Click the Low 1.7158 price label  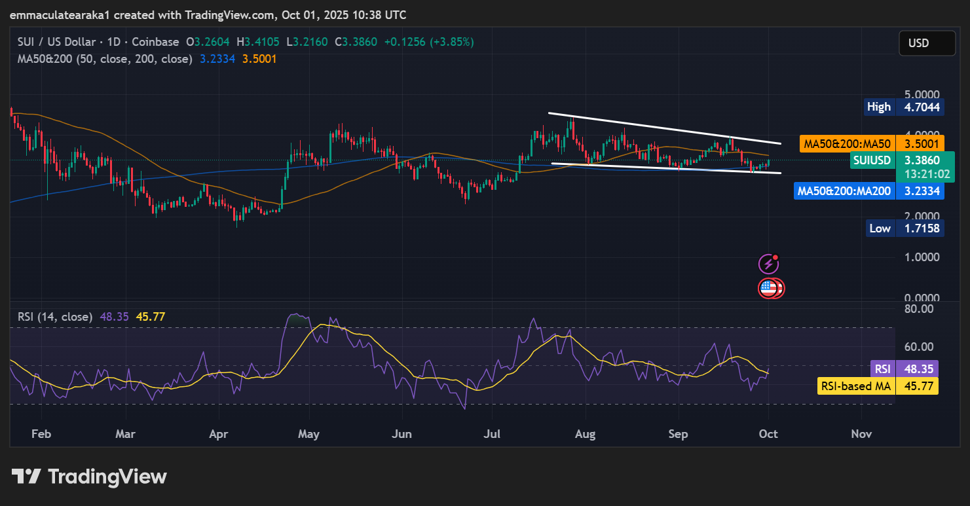coord(904,228)
